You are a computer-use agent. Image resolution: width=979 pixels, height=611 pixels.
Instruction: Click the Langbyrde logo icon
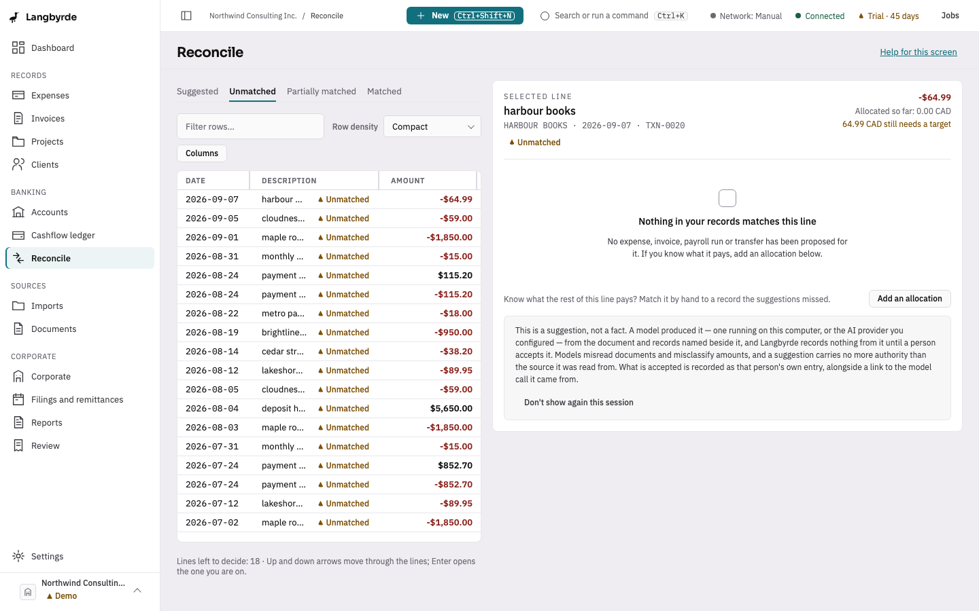(x=14, y=17)
